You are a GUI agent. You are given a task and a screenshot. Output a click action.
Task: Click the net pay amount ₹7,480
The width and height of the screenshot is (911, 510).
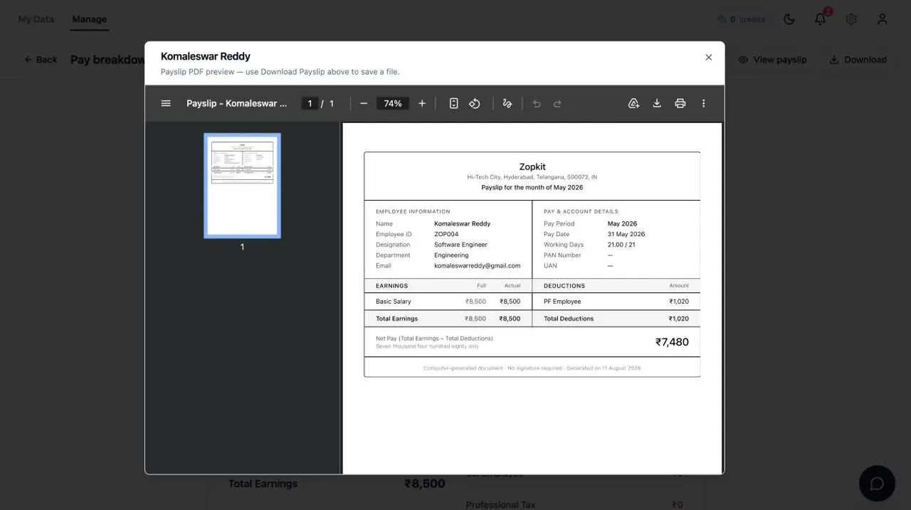(x=672, y=342)
